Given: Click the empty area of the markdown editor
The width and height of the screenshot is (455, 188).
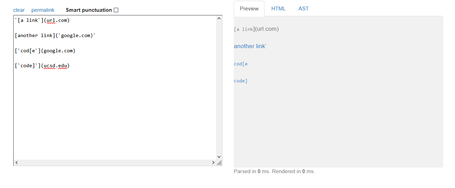Looking at the screenshot, I should click(x=114, y=114).
